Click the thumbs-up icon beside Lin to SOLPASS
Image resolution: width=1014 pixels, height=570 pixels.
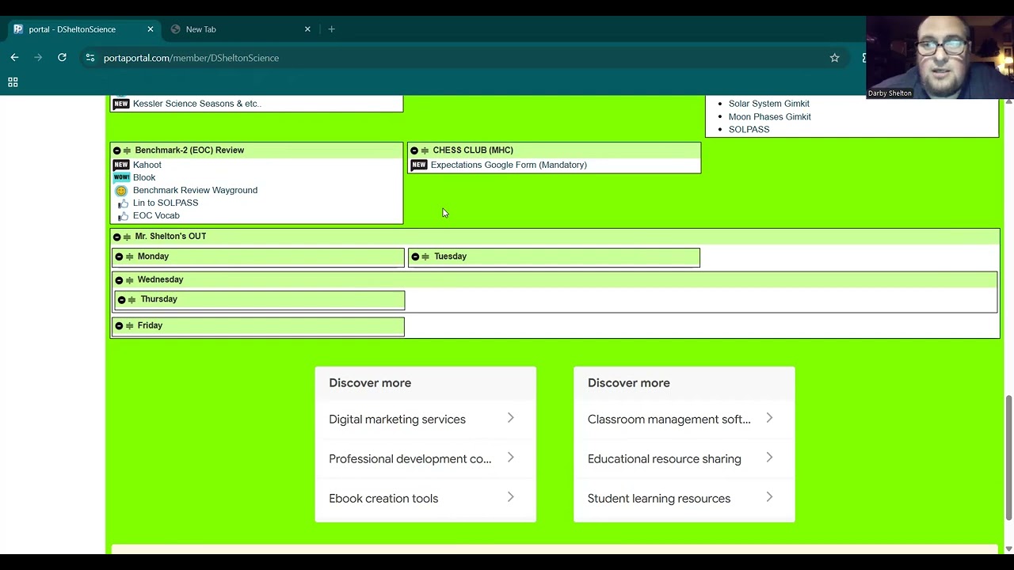click(123, 203)
